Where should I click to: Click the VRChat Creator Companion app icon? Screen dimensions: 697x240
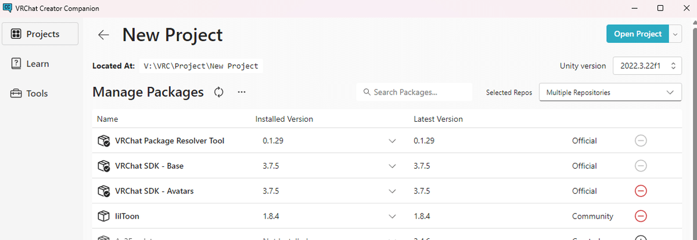pos(8,8)
